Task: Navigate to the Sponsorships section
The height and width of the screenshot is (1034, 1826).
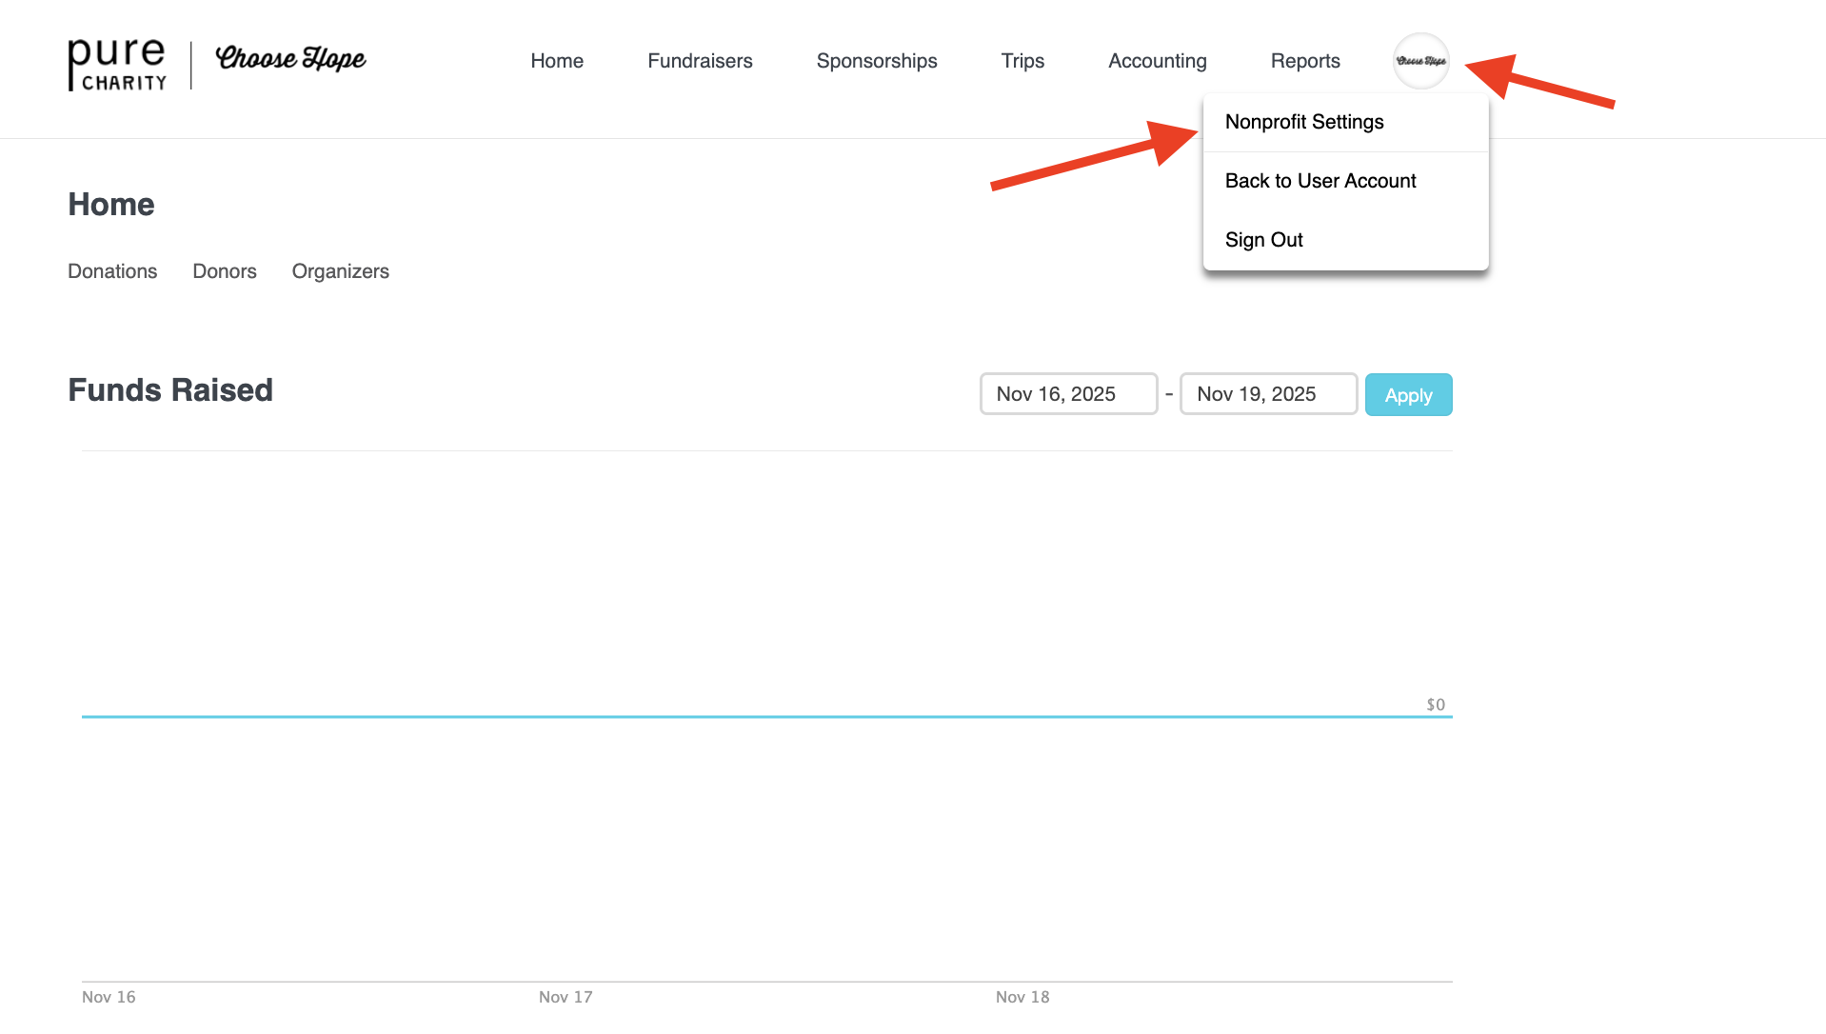Action: coord(877,61)
